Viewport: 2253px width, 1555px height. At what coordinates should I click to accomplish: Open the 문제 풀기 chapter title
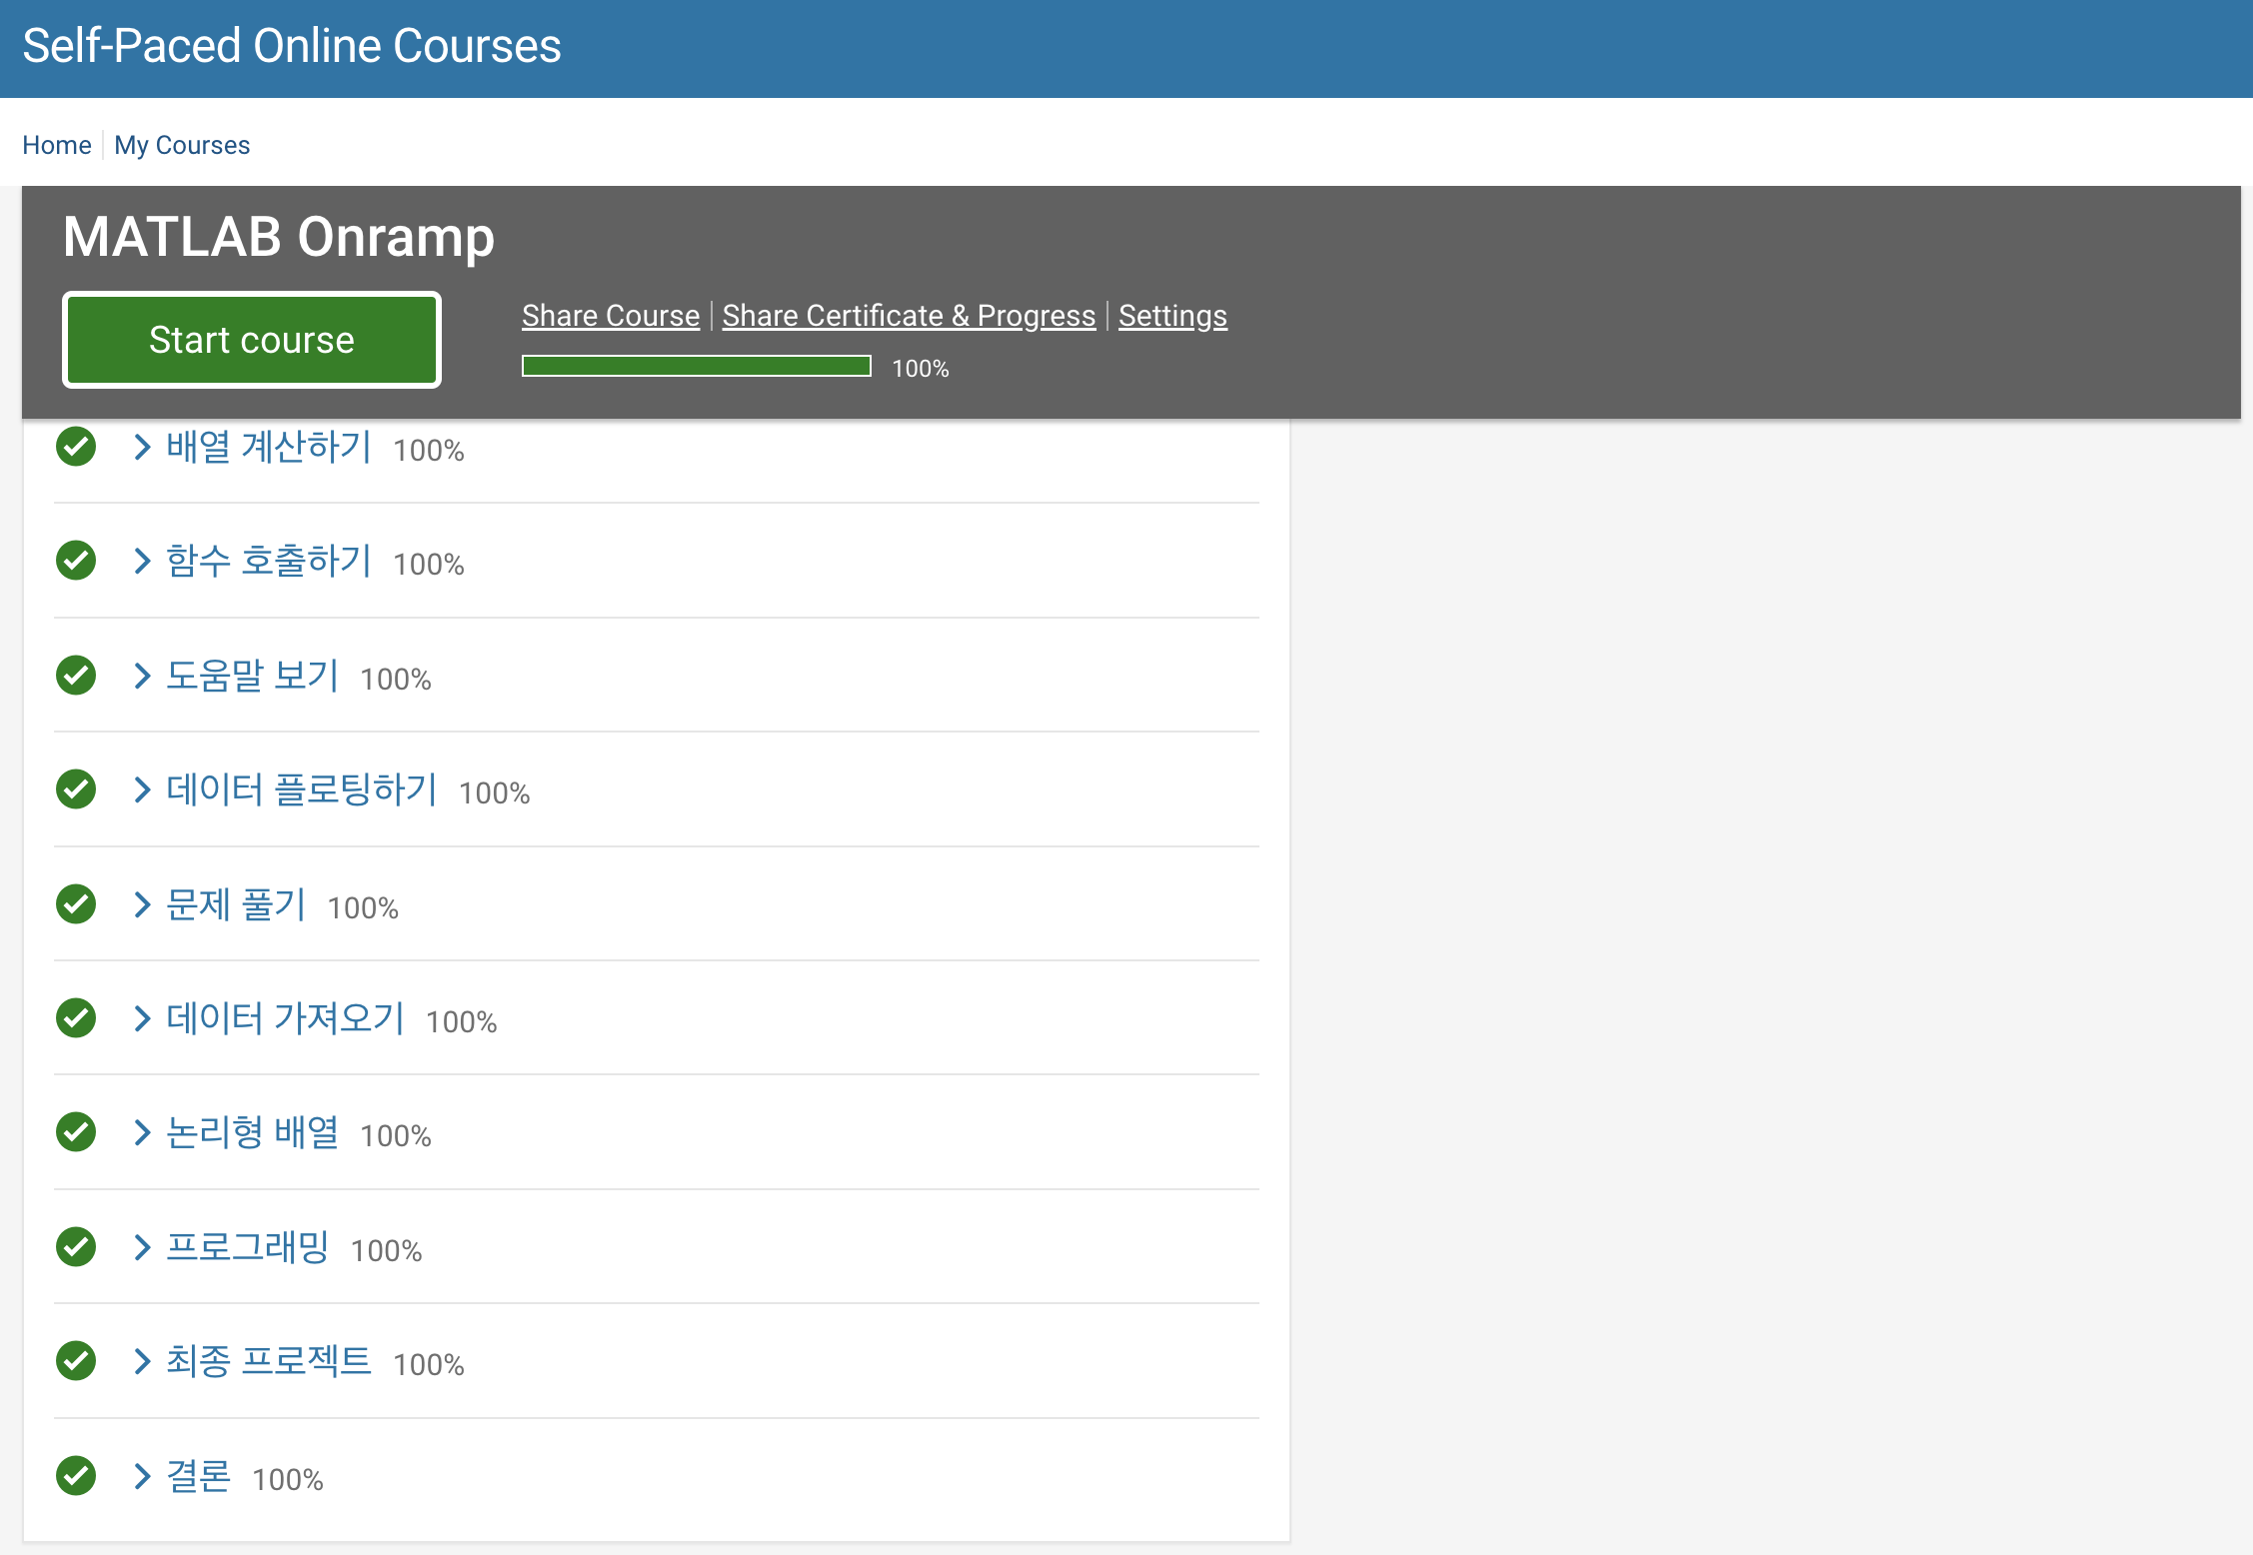[x=236, y=904]
